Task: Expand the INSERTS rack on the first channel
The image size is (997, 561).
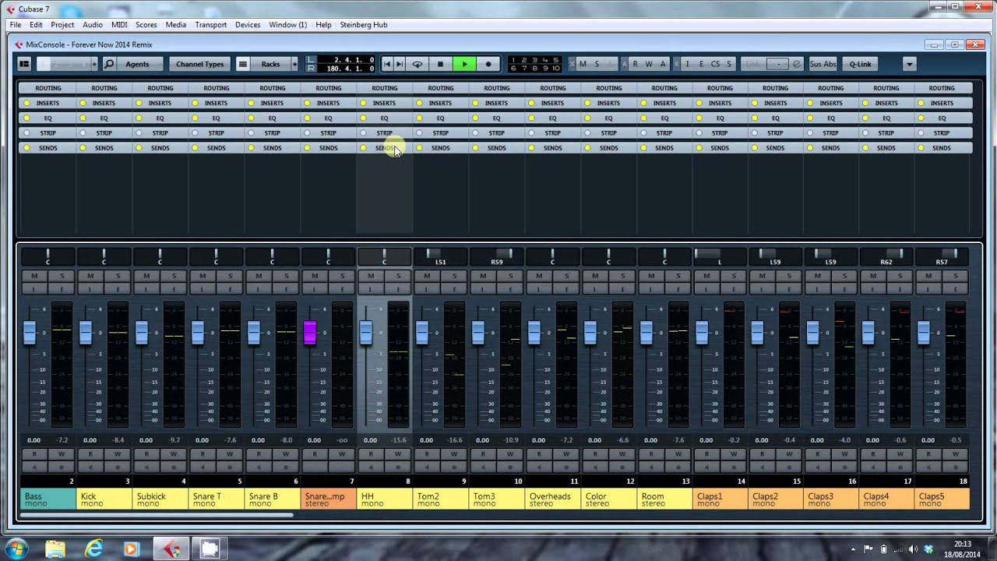Action: [x=48, y=103]
